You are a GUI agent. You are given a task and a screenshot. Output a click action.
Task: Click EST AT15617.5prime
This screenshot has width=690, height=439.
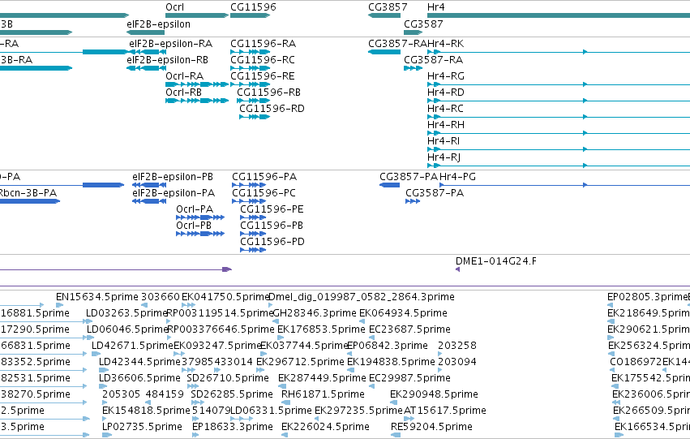[409, 418]
